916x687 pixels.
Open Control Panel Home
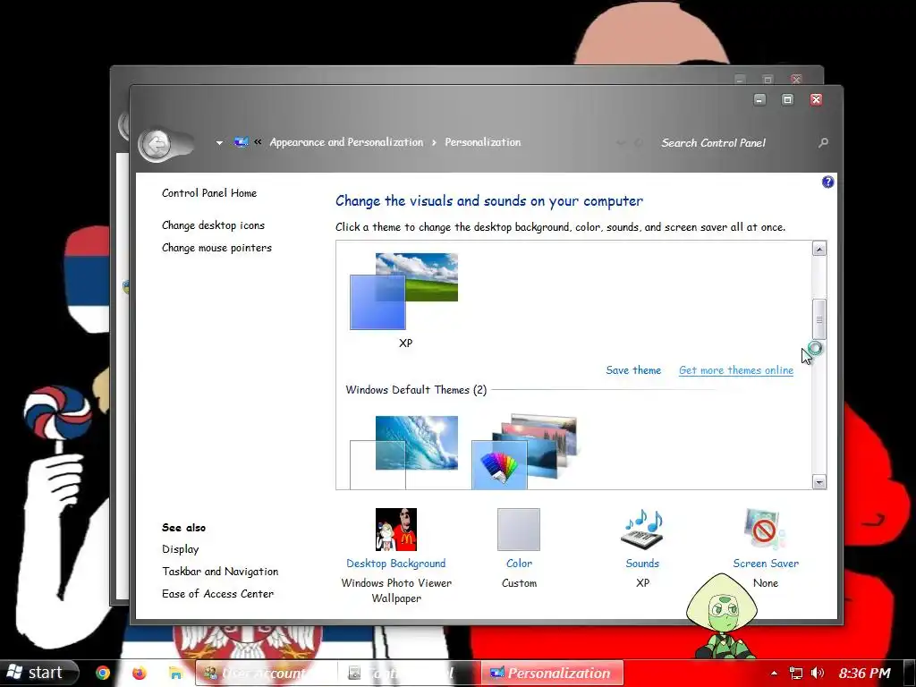209,193
